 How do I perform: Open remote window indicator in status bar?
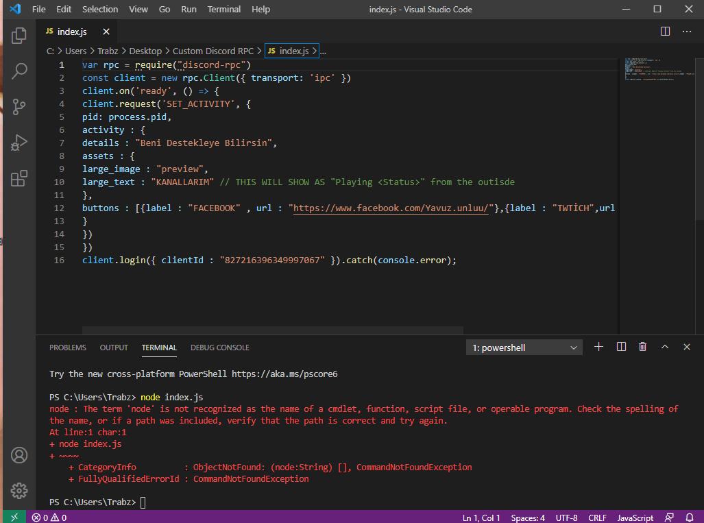[x=14, y=518]
